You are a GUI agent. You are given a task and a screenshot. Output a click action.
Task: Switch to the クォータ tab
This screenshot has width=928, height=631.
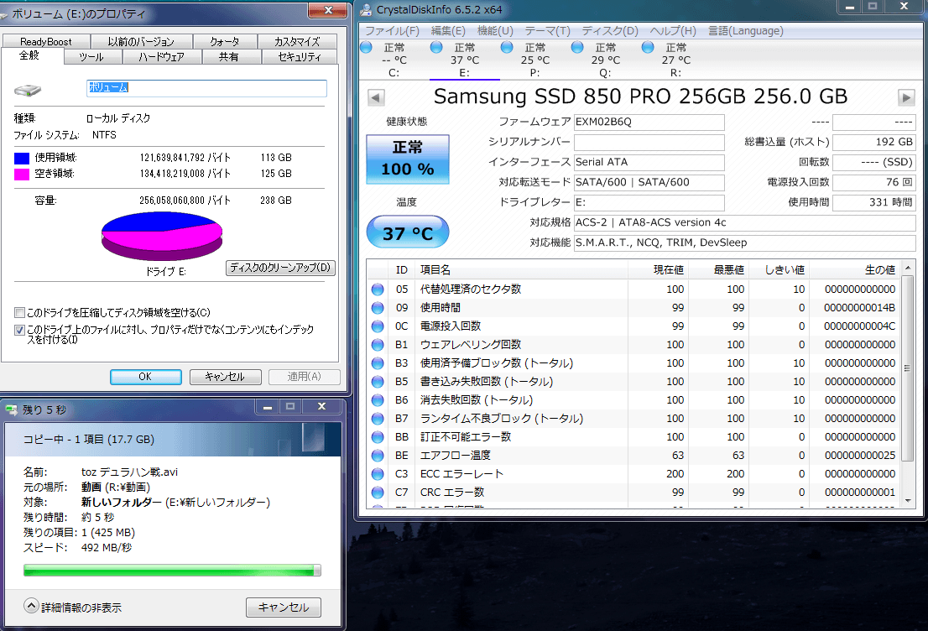click(225, 41)
